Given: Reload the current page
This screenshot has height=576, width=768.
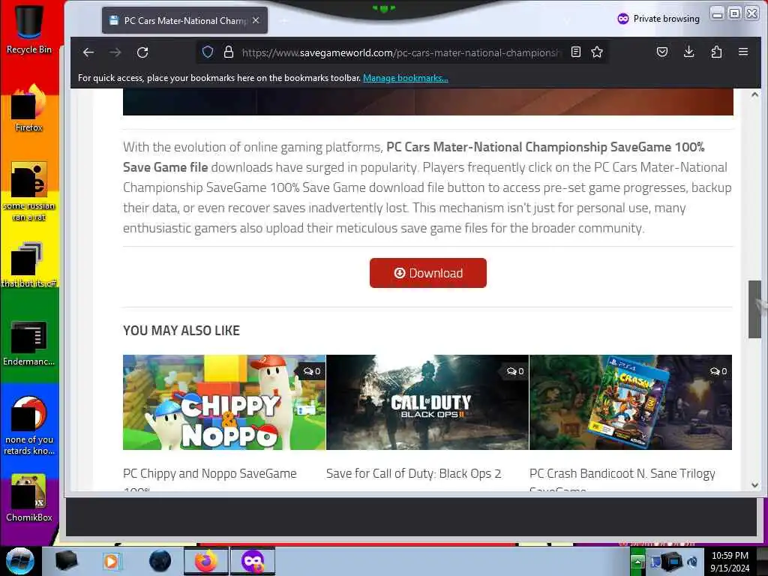Looking at the screenshot, I should tap(142, 52).
